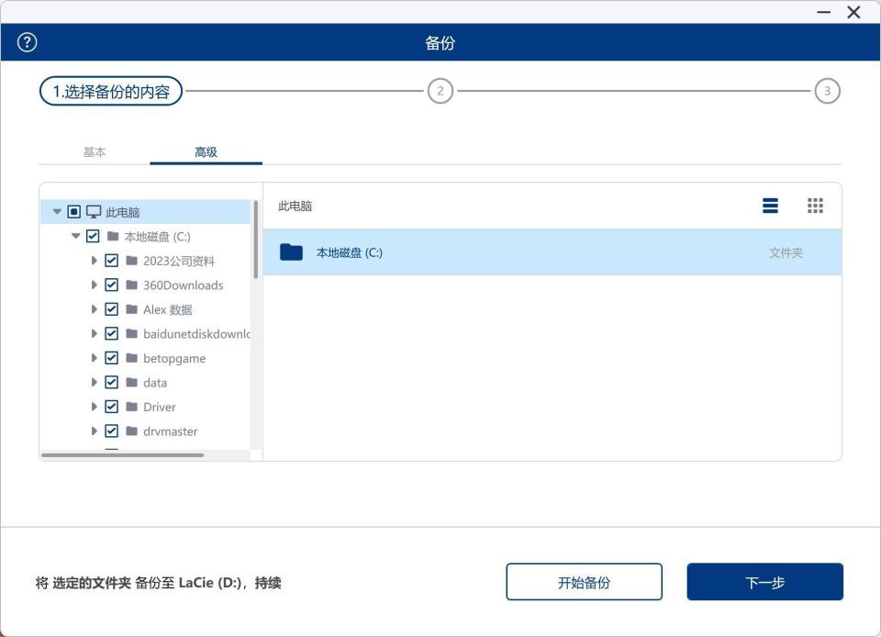Click 选定的文件夹 in the summary text
This screenshot has width=881, height=637.
(92, 583)
